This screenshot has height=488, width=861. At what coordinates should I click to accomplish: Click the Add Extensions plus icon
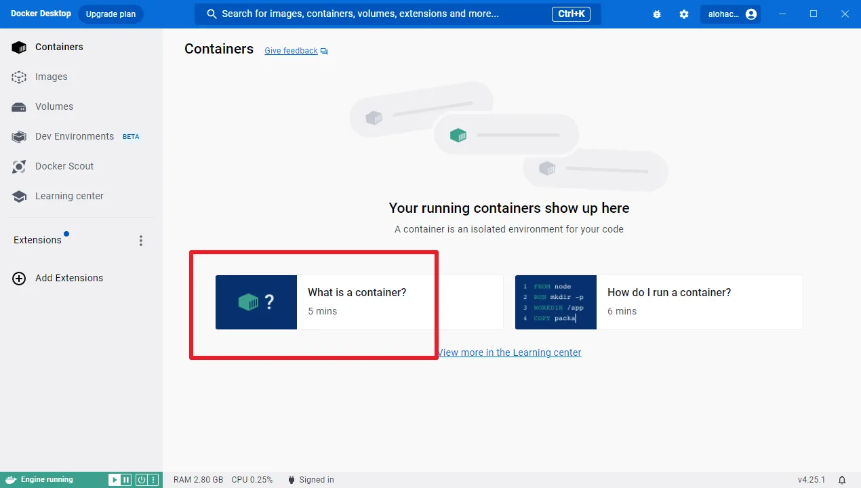(19, 278)
